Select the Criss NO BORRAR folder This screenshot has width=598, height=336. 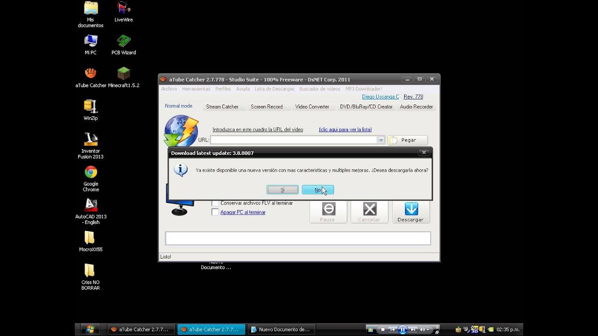coord(91,277)
